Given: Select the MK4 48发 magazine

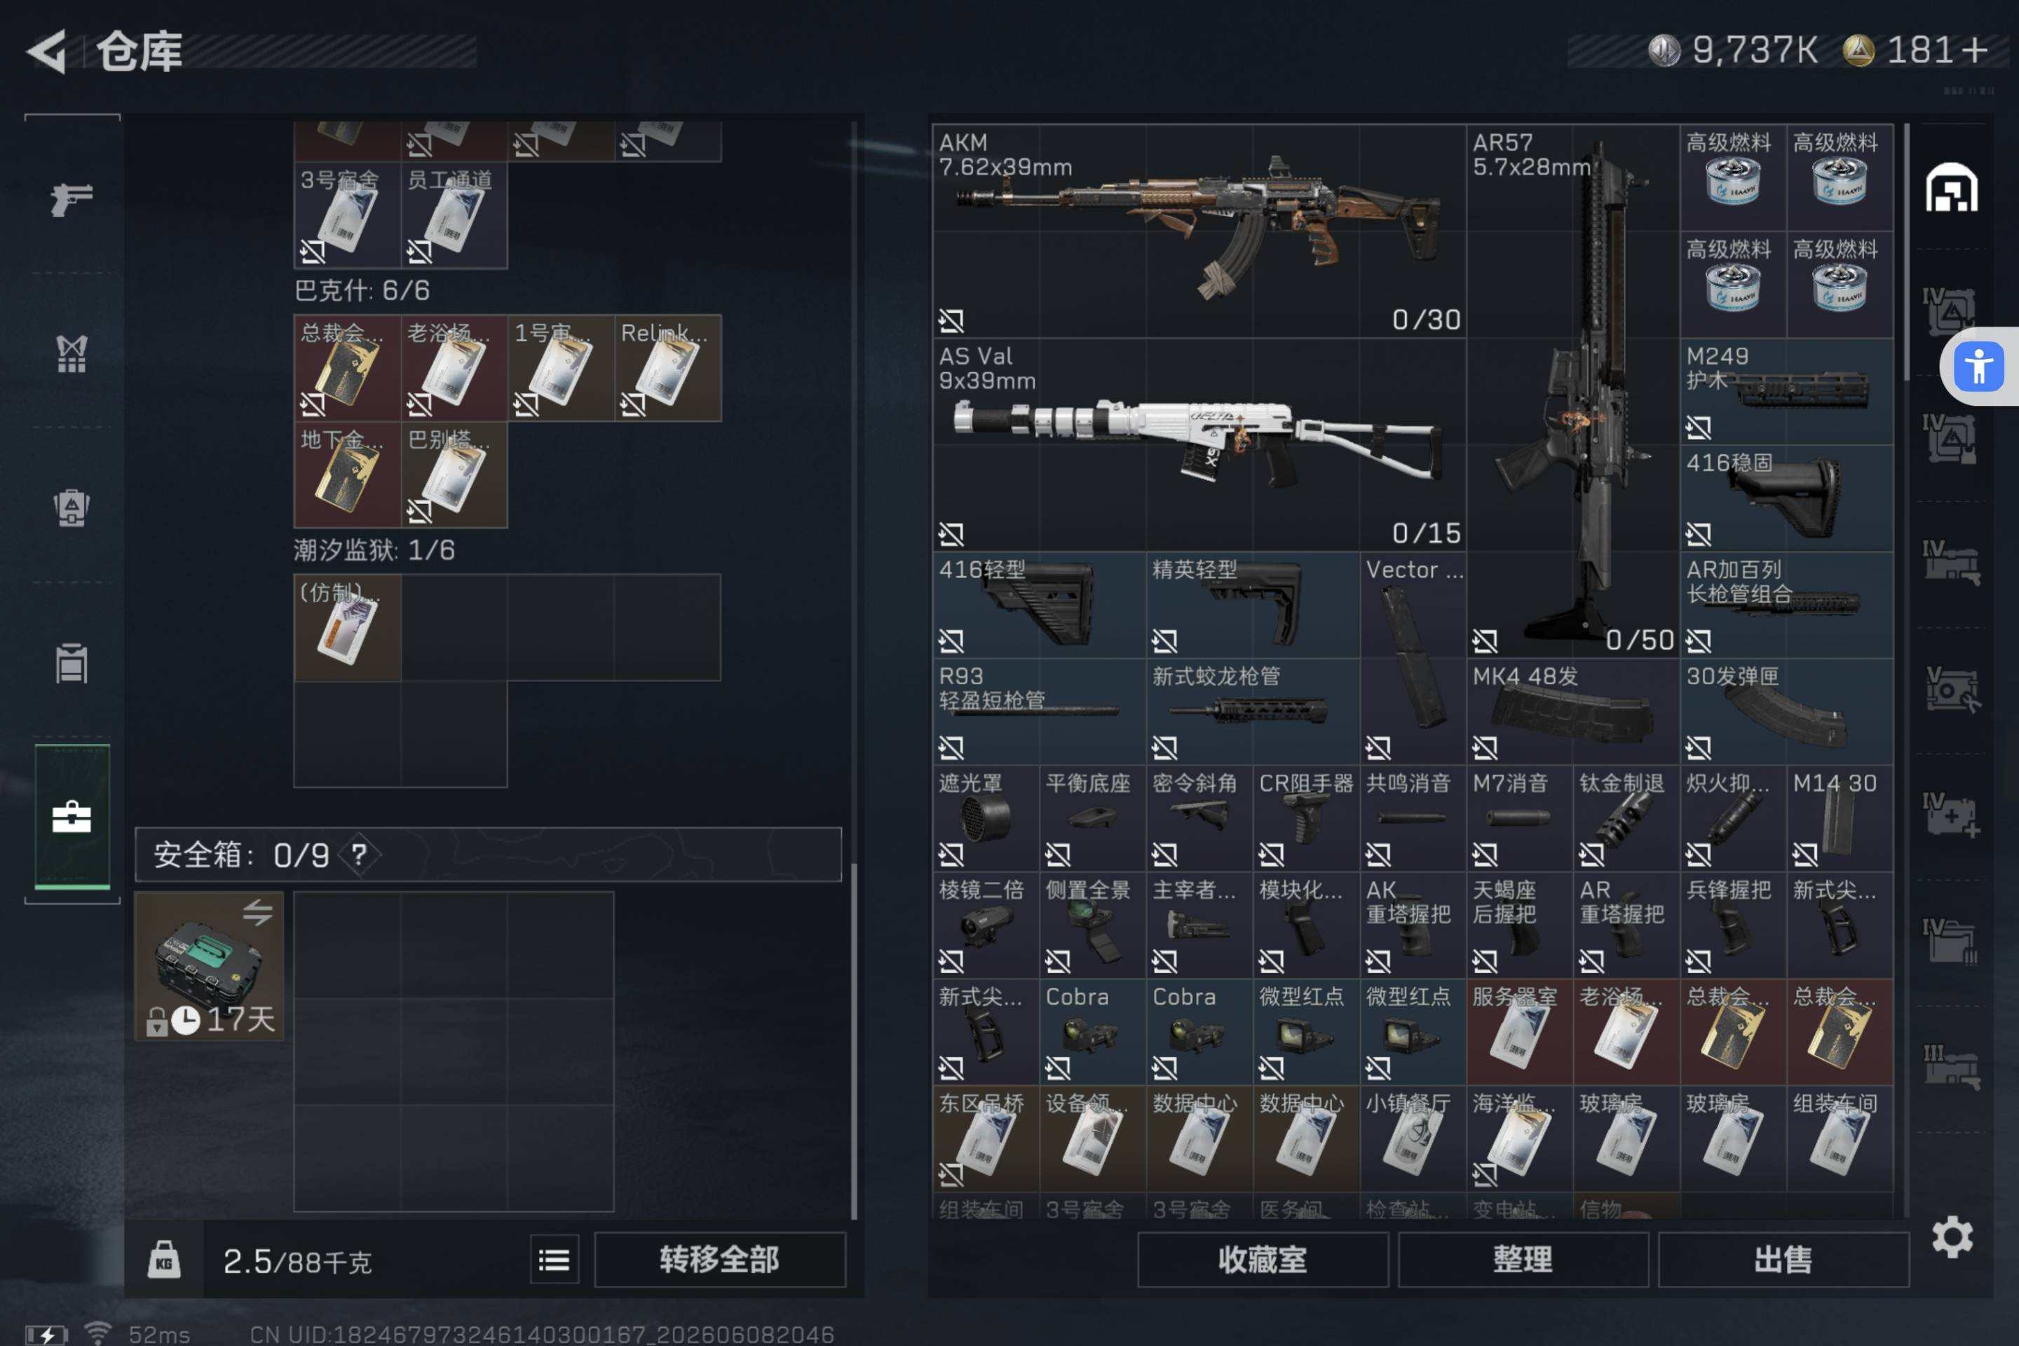Looking at the screenshot, I should 1572,712.
